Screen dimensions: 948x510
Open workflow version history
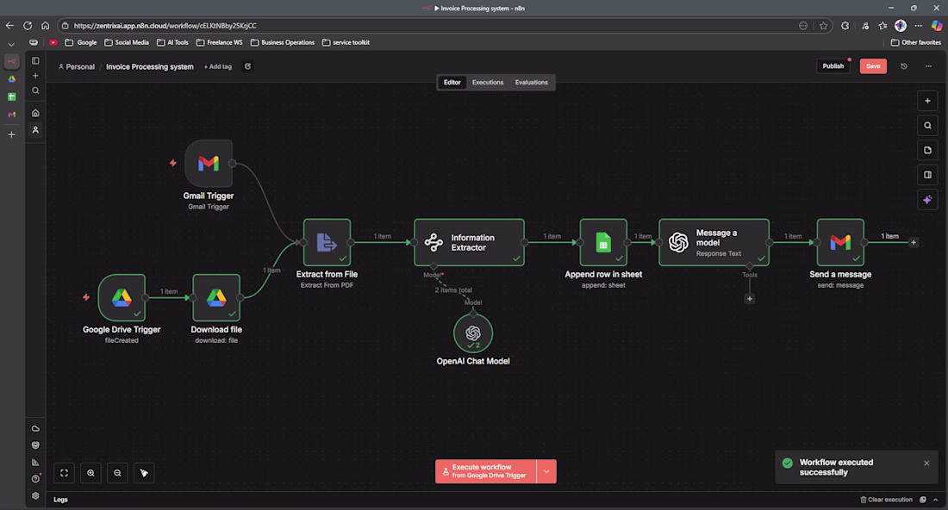click(x=904, y=66)
